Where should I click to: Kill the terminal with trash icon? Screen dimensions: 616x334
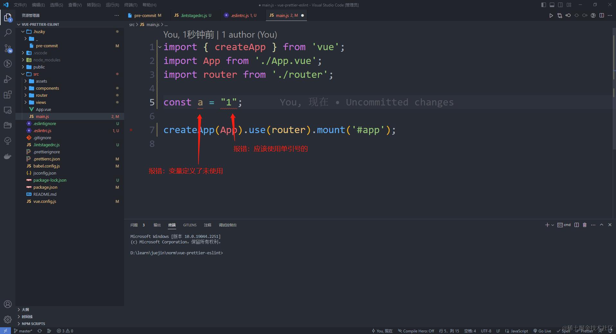[x=585, y=225]
